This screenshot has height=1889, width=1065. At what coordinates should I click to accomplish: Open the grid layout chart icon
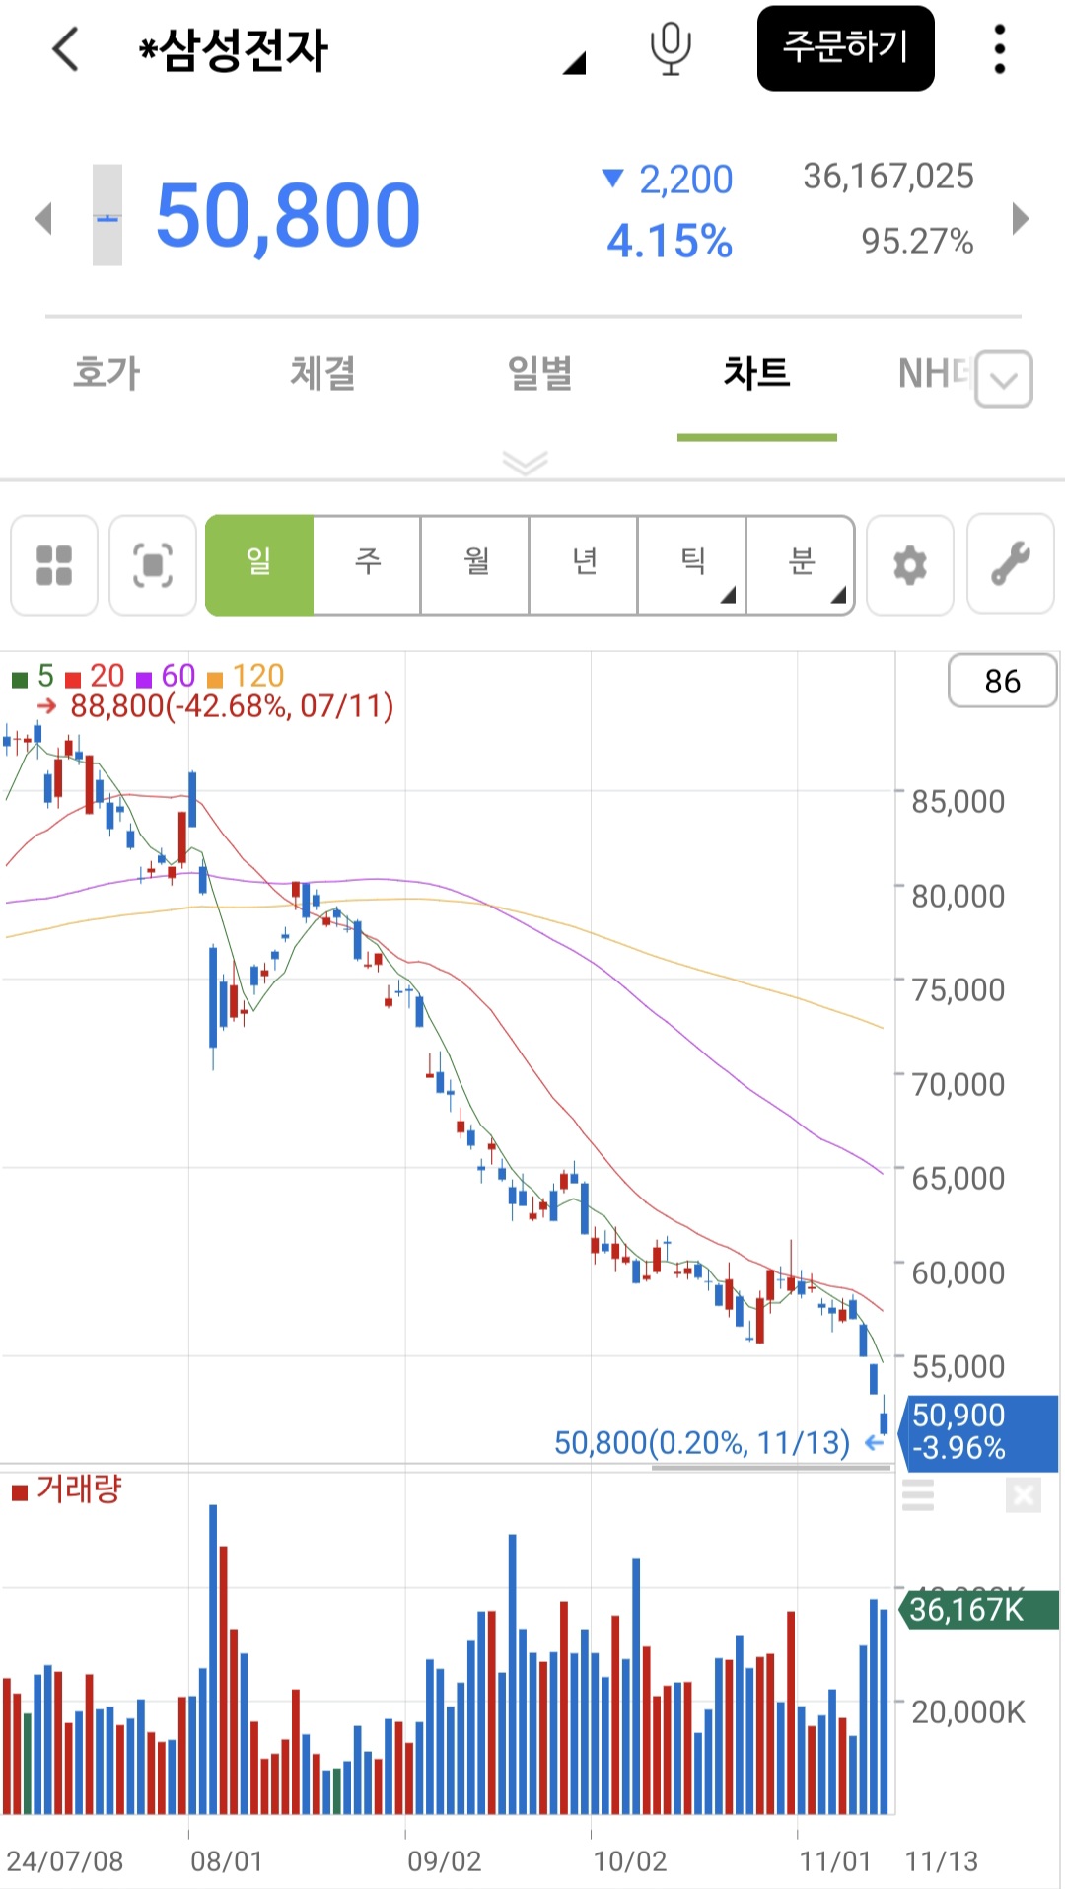click(x=54, y=565)
